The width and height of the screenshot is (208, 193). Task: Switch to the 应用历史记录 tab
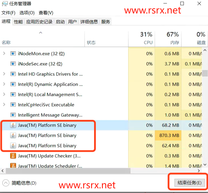[x=39, y=22]
